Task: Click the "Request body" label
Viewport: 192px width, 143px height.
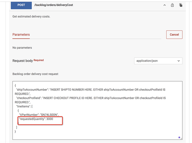Action: (22, 61)
